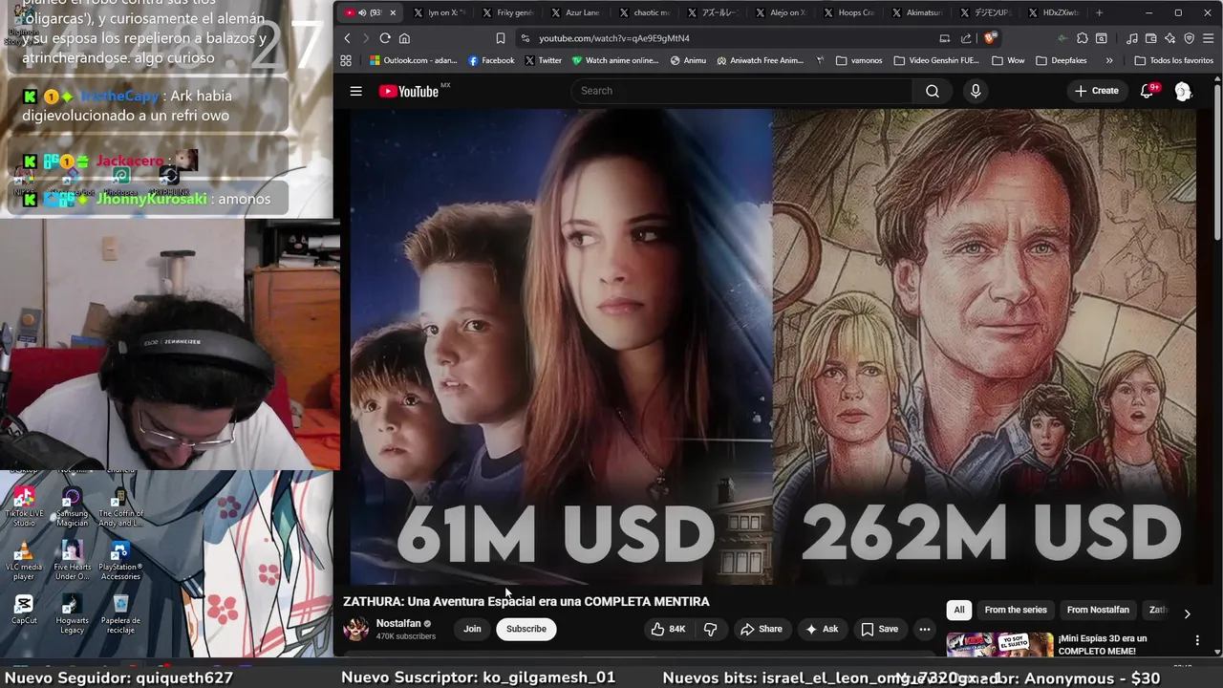
Task: Open CapCut desktop shortcut
Action: tap(24, 610)
